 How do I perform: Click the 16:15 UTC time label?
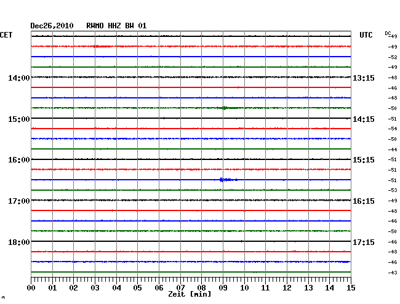click(x=364, y=201)
